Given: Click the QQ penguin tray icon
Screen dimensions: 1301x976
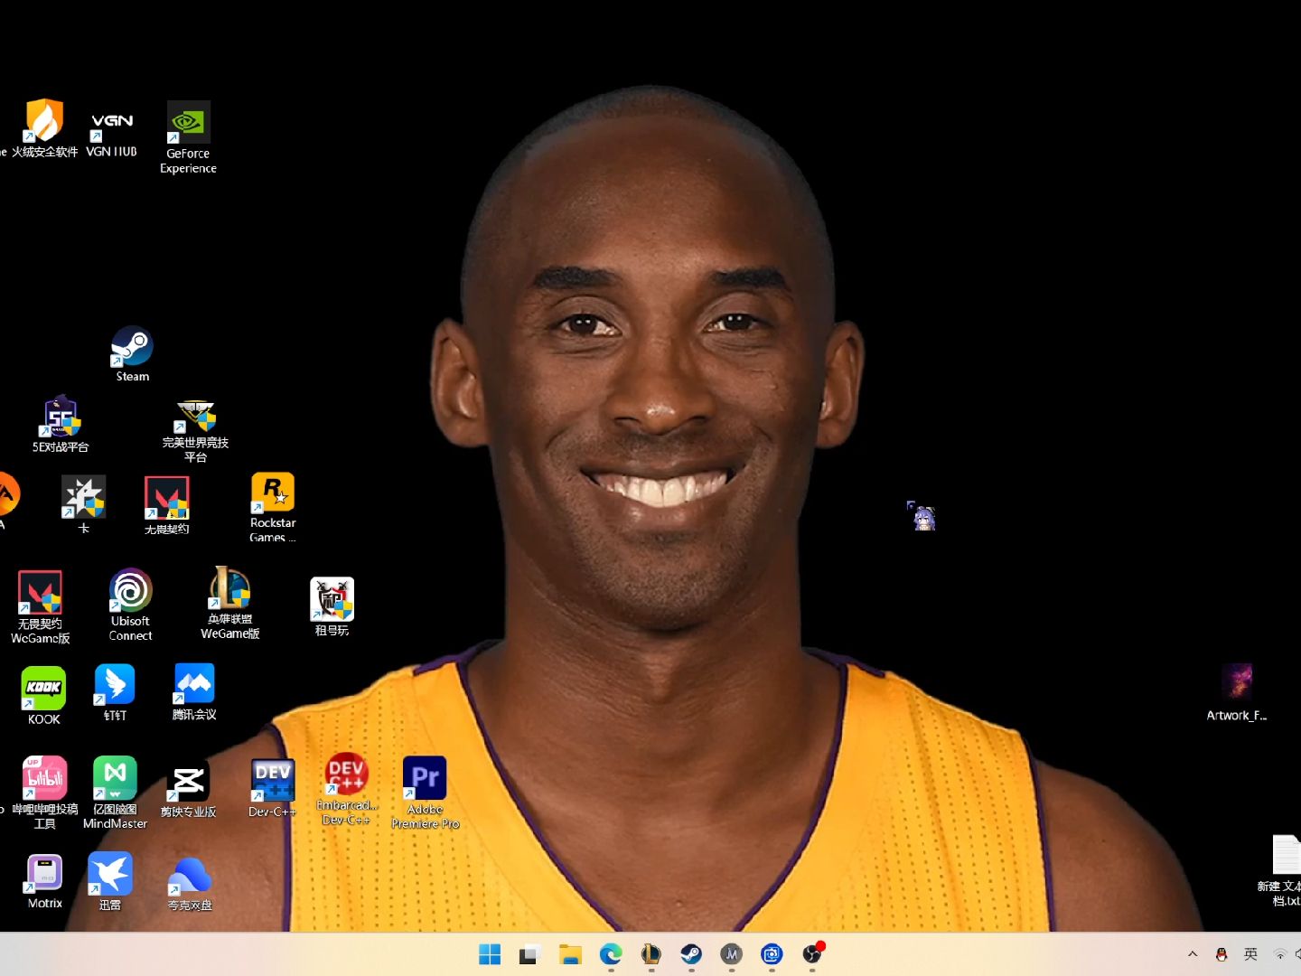Looking at the screenshot, I should (1221, 954).
